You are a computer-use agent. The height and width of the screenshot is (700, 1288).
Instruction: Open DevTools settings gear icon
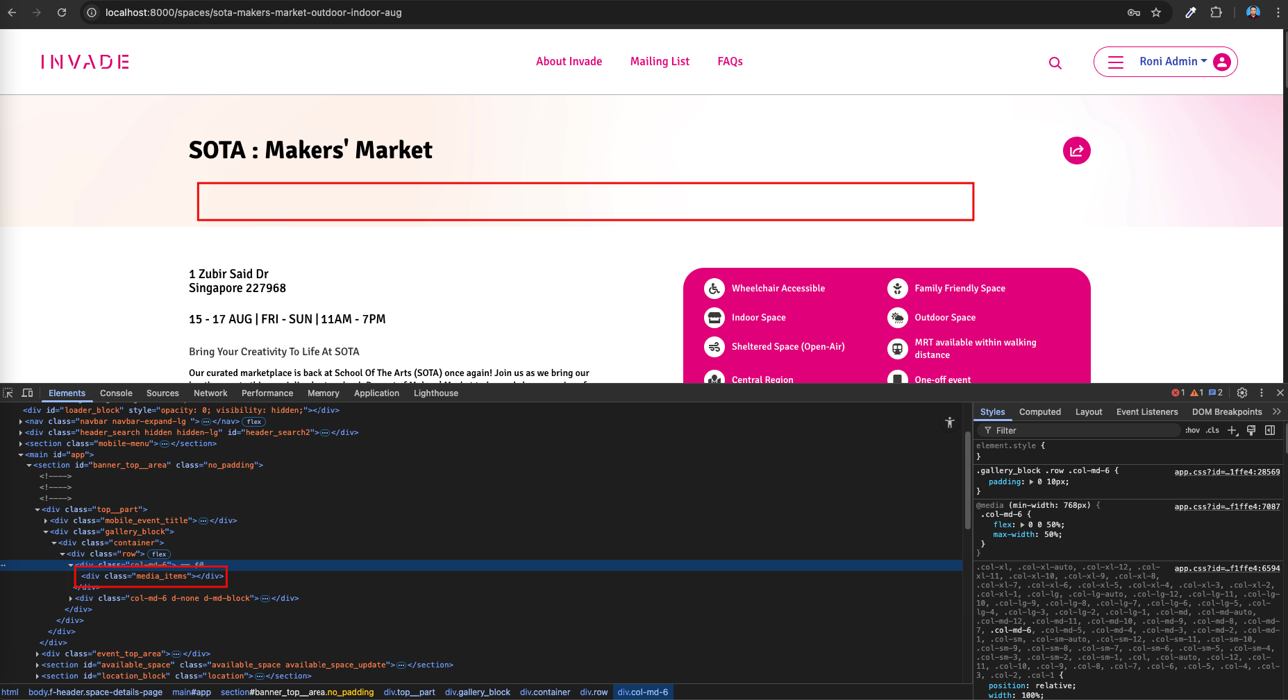click(1242, 393)
